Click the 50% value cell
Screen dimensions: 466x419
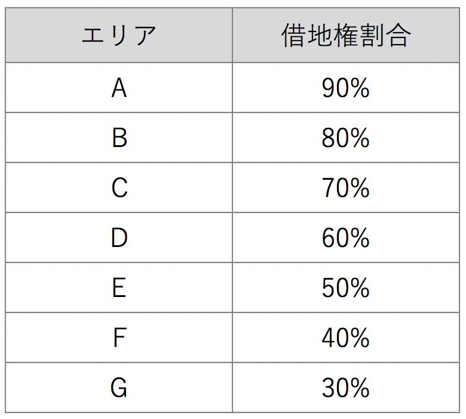pos(346,288)
